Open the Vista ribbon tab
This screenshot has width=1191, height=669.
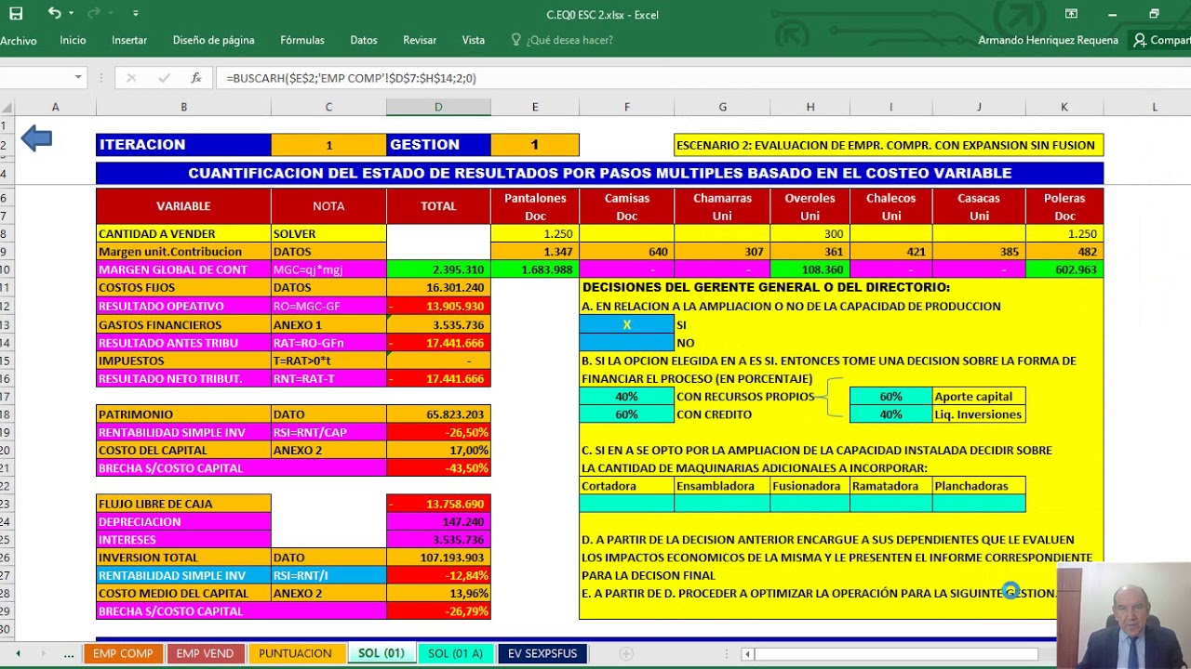pos(474,41)
